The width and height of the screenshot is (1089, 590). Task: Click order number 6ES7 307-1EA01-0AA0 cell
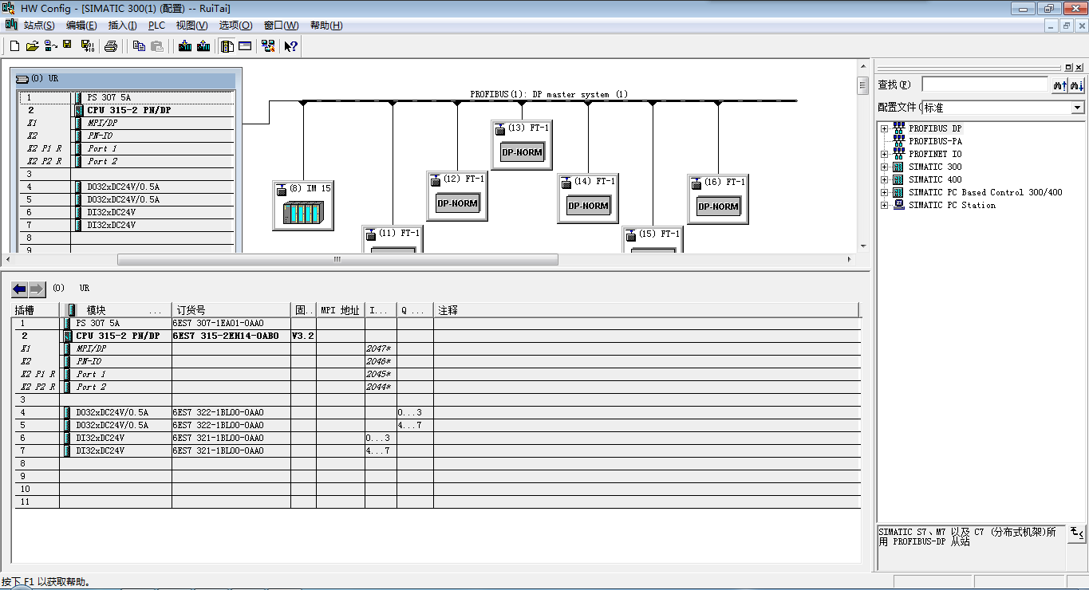click(231, 323)
